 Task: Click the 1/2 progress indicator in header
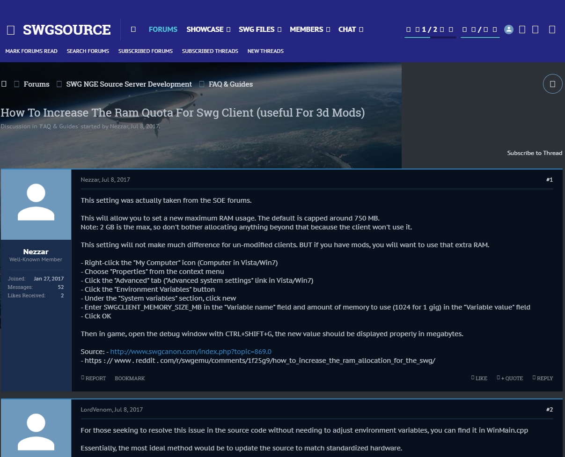coord(430,30)
